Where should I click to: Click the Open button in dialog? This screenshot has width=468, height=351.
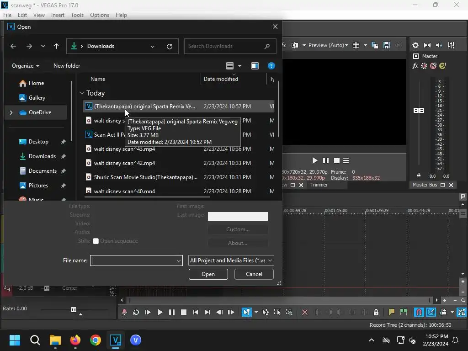point(208,274)
